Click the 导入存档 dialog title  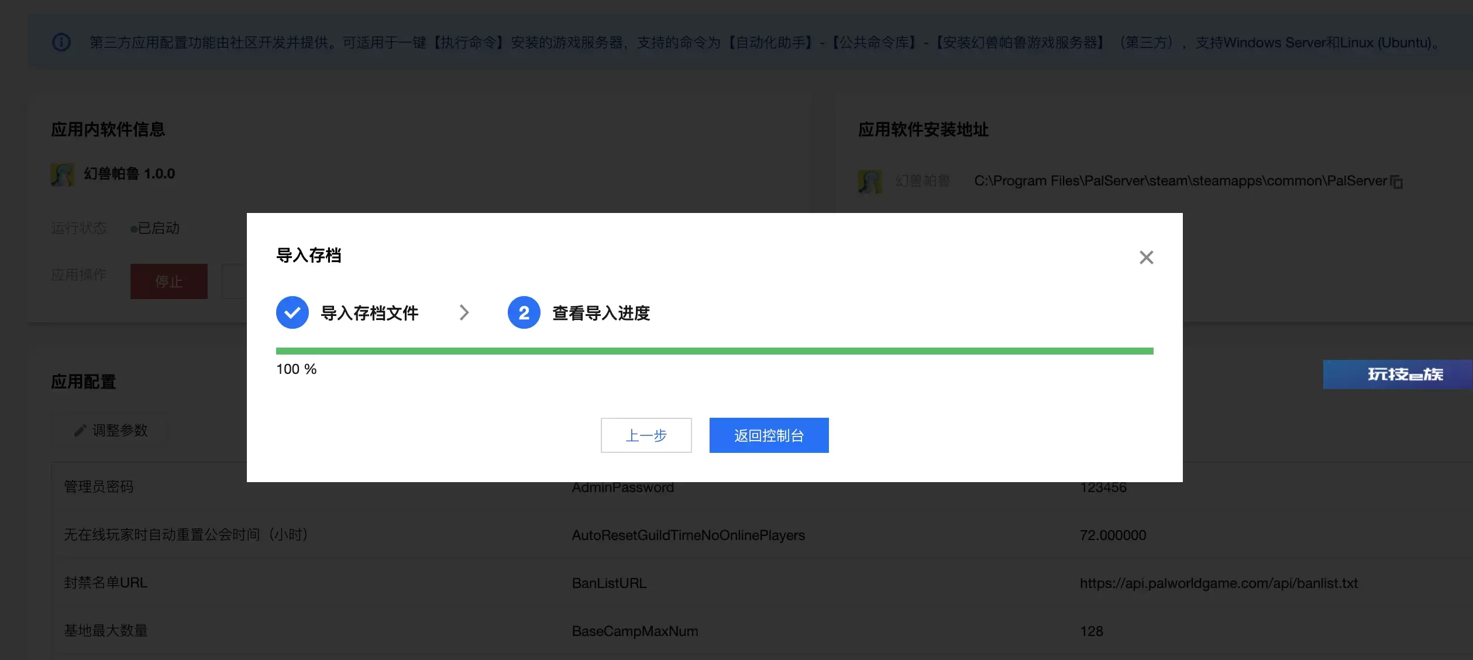(x=308, y=256)
